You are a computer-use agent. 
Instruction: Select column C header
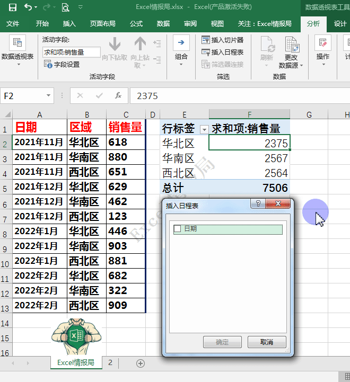point(126,114)
